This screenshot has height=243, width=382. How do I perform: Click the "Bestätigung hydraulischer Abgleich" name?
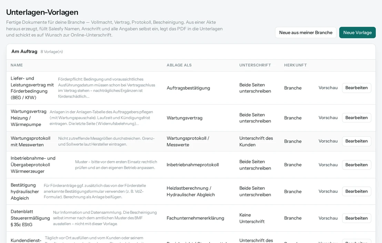25,191
